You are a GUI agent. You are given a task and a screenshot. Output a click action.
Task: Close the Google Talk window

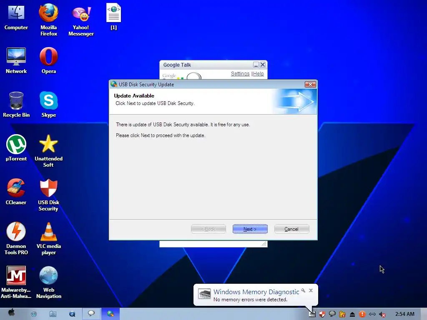[263, 65]
